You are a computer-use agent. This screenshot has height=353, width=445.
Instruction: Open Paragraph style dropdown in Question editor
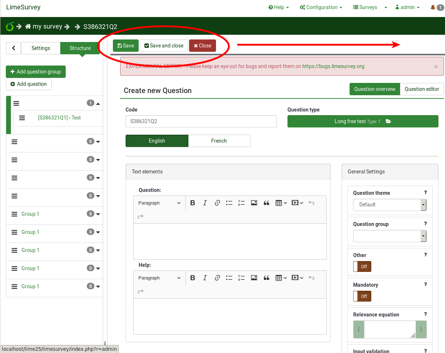[159, 203]
